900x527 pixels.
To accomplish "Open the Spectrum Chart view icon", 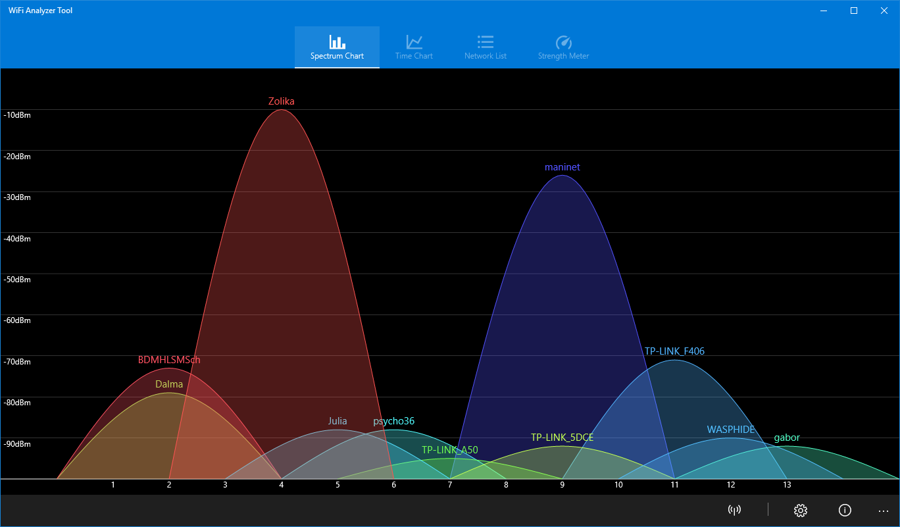I will (337, 41).
